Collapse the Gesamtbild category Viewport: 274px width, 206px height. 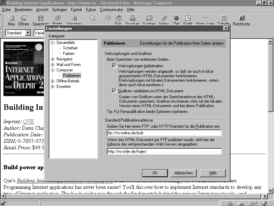[x=53, y=43]
